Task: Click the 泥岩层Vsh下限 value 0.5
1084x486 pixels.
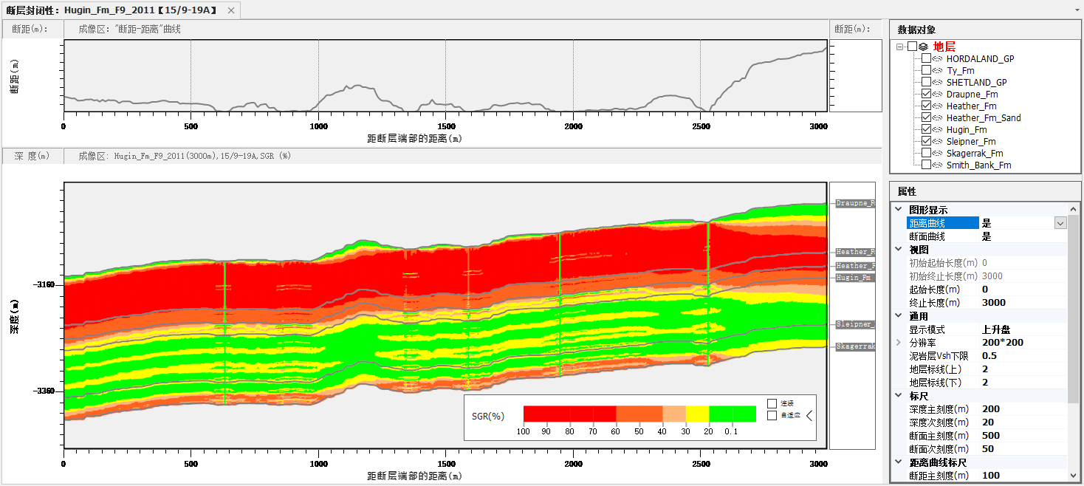Action: pyautogui.click(x=989, y=356)
